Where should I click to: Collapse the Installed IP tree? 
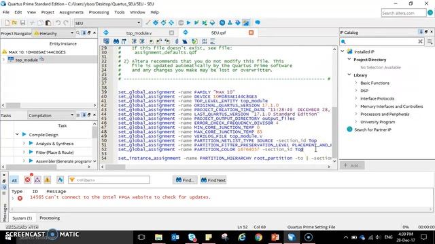343,52
